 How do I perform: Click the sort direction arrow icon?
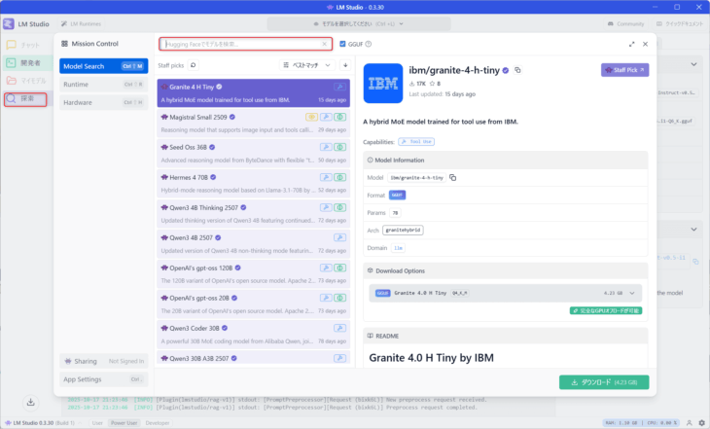coord(344,65)
